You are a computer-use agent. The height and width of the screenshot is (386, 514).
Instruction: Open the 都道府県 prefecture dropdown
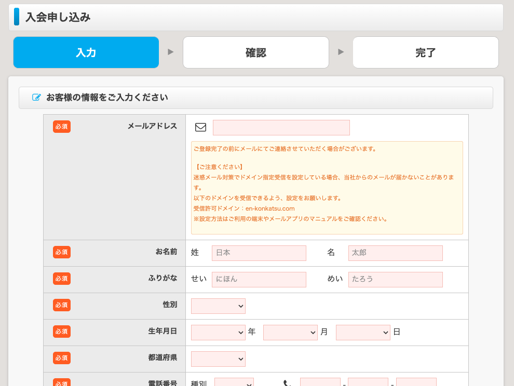point(218,359)
